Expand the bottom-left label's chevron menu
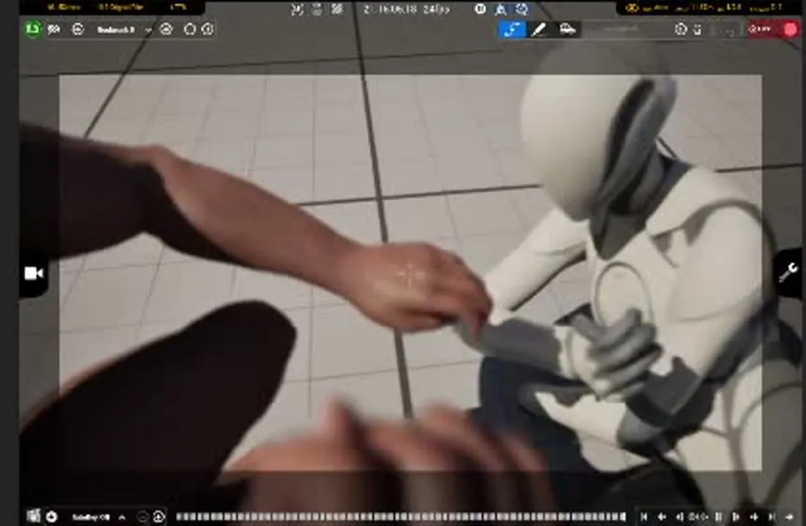 (122, 517)
